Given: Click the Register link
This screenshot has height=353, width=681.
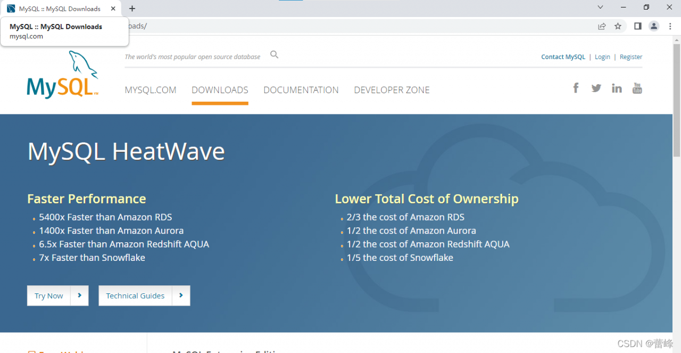Looking at the screenshot, I should tap(631, 57).
